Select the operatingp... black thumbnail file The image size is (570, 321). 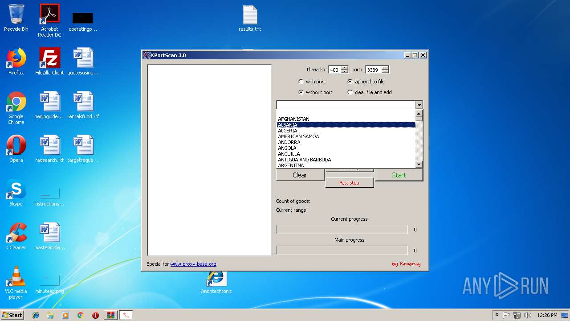point(83,21)
